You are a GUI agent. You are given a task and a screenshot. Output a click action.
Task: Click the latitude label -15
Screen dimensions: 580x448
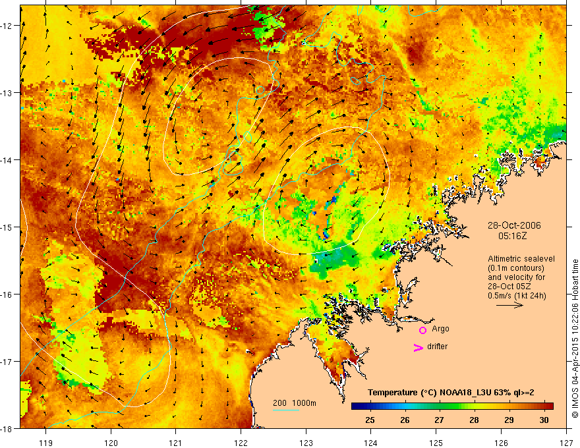pos(7,227)
